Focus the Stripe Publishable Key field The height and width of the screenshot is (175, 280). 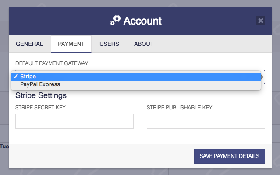pos(206,121)
